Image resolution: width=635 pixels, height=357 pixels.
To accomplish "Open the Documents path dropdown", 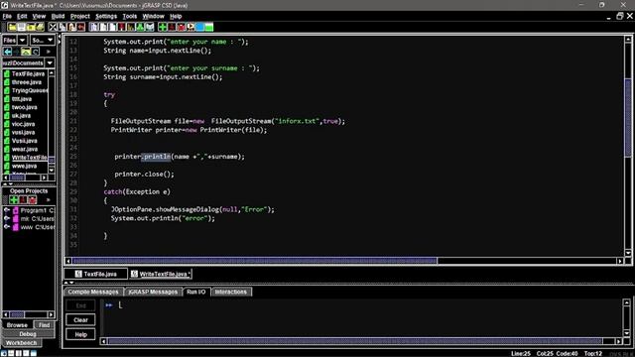I will (x=50, y=63).
